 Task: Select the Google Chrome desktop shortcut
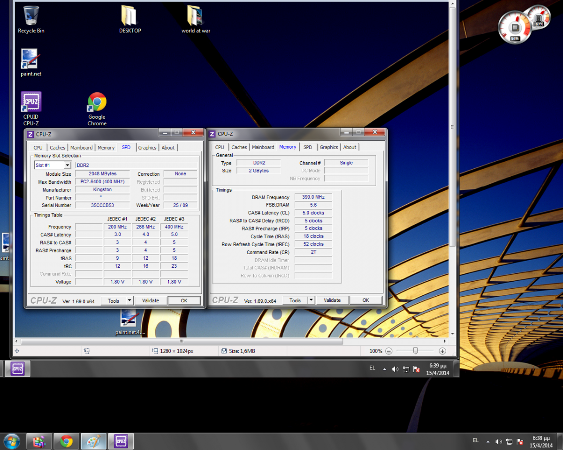point(97,109)
